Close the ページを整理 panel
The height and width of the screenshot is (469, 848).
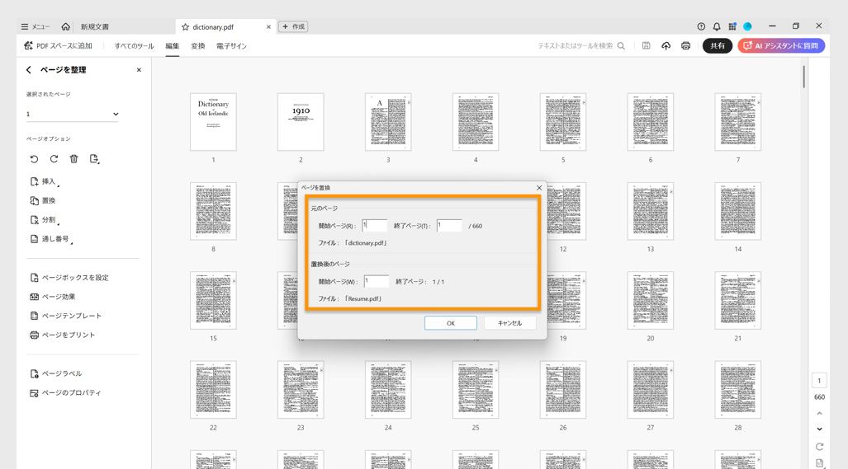[x=139, y=69]
